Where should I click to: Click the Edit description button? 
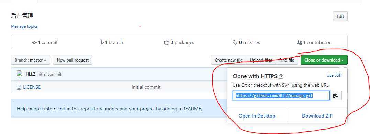pyautogui.click(x=340, y=16)
